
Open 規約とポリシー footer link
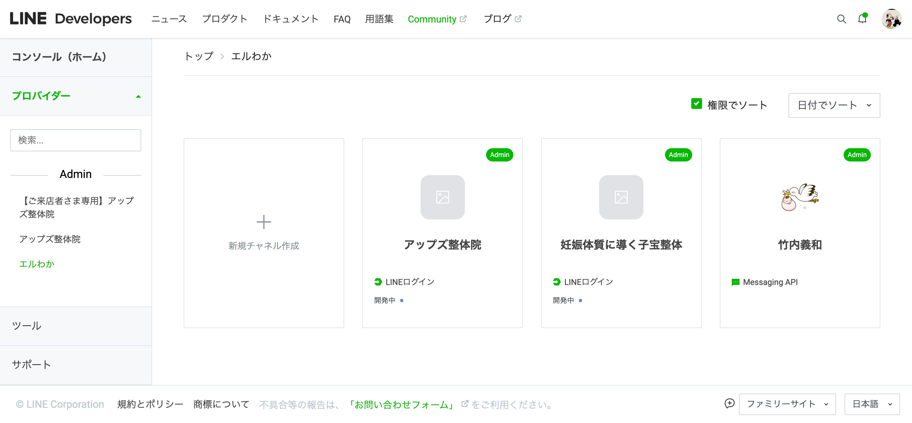point(150,404)
